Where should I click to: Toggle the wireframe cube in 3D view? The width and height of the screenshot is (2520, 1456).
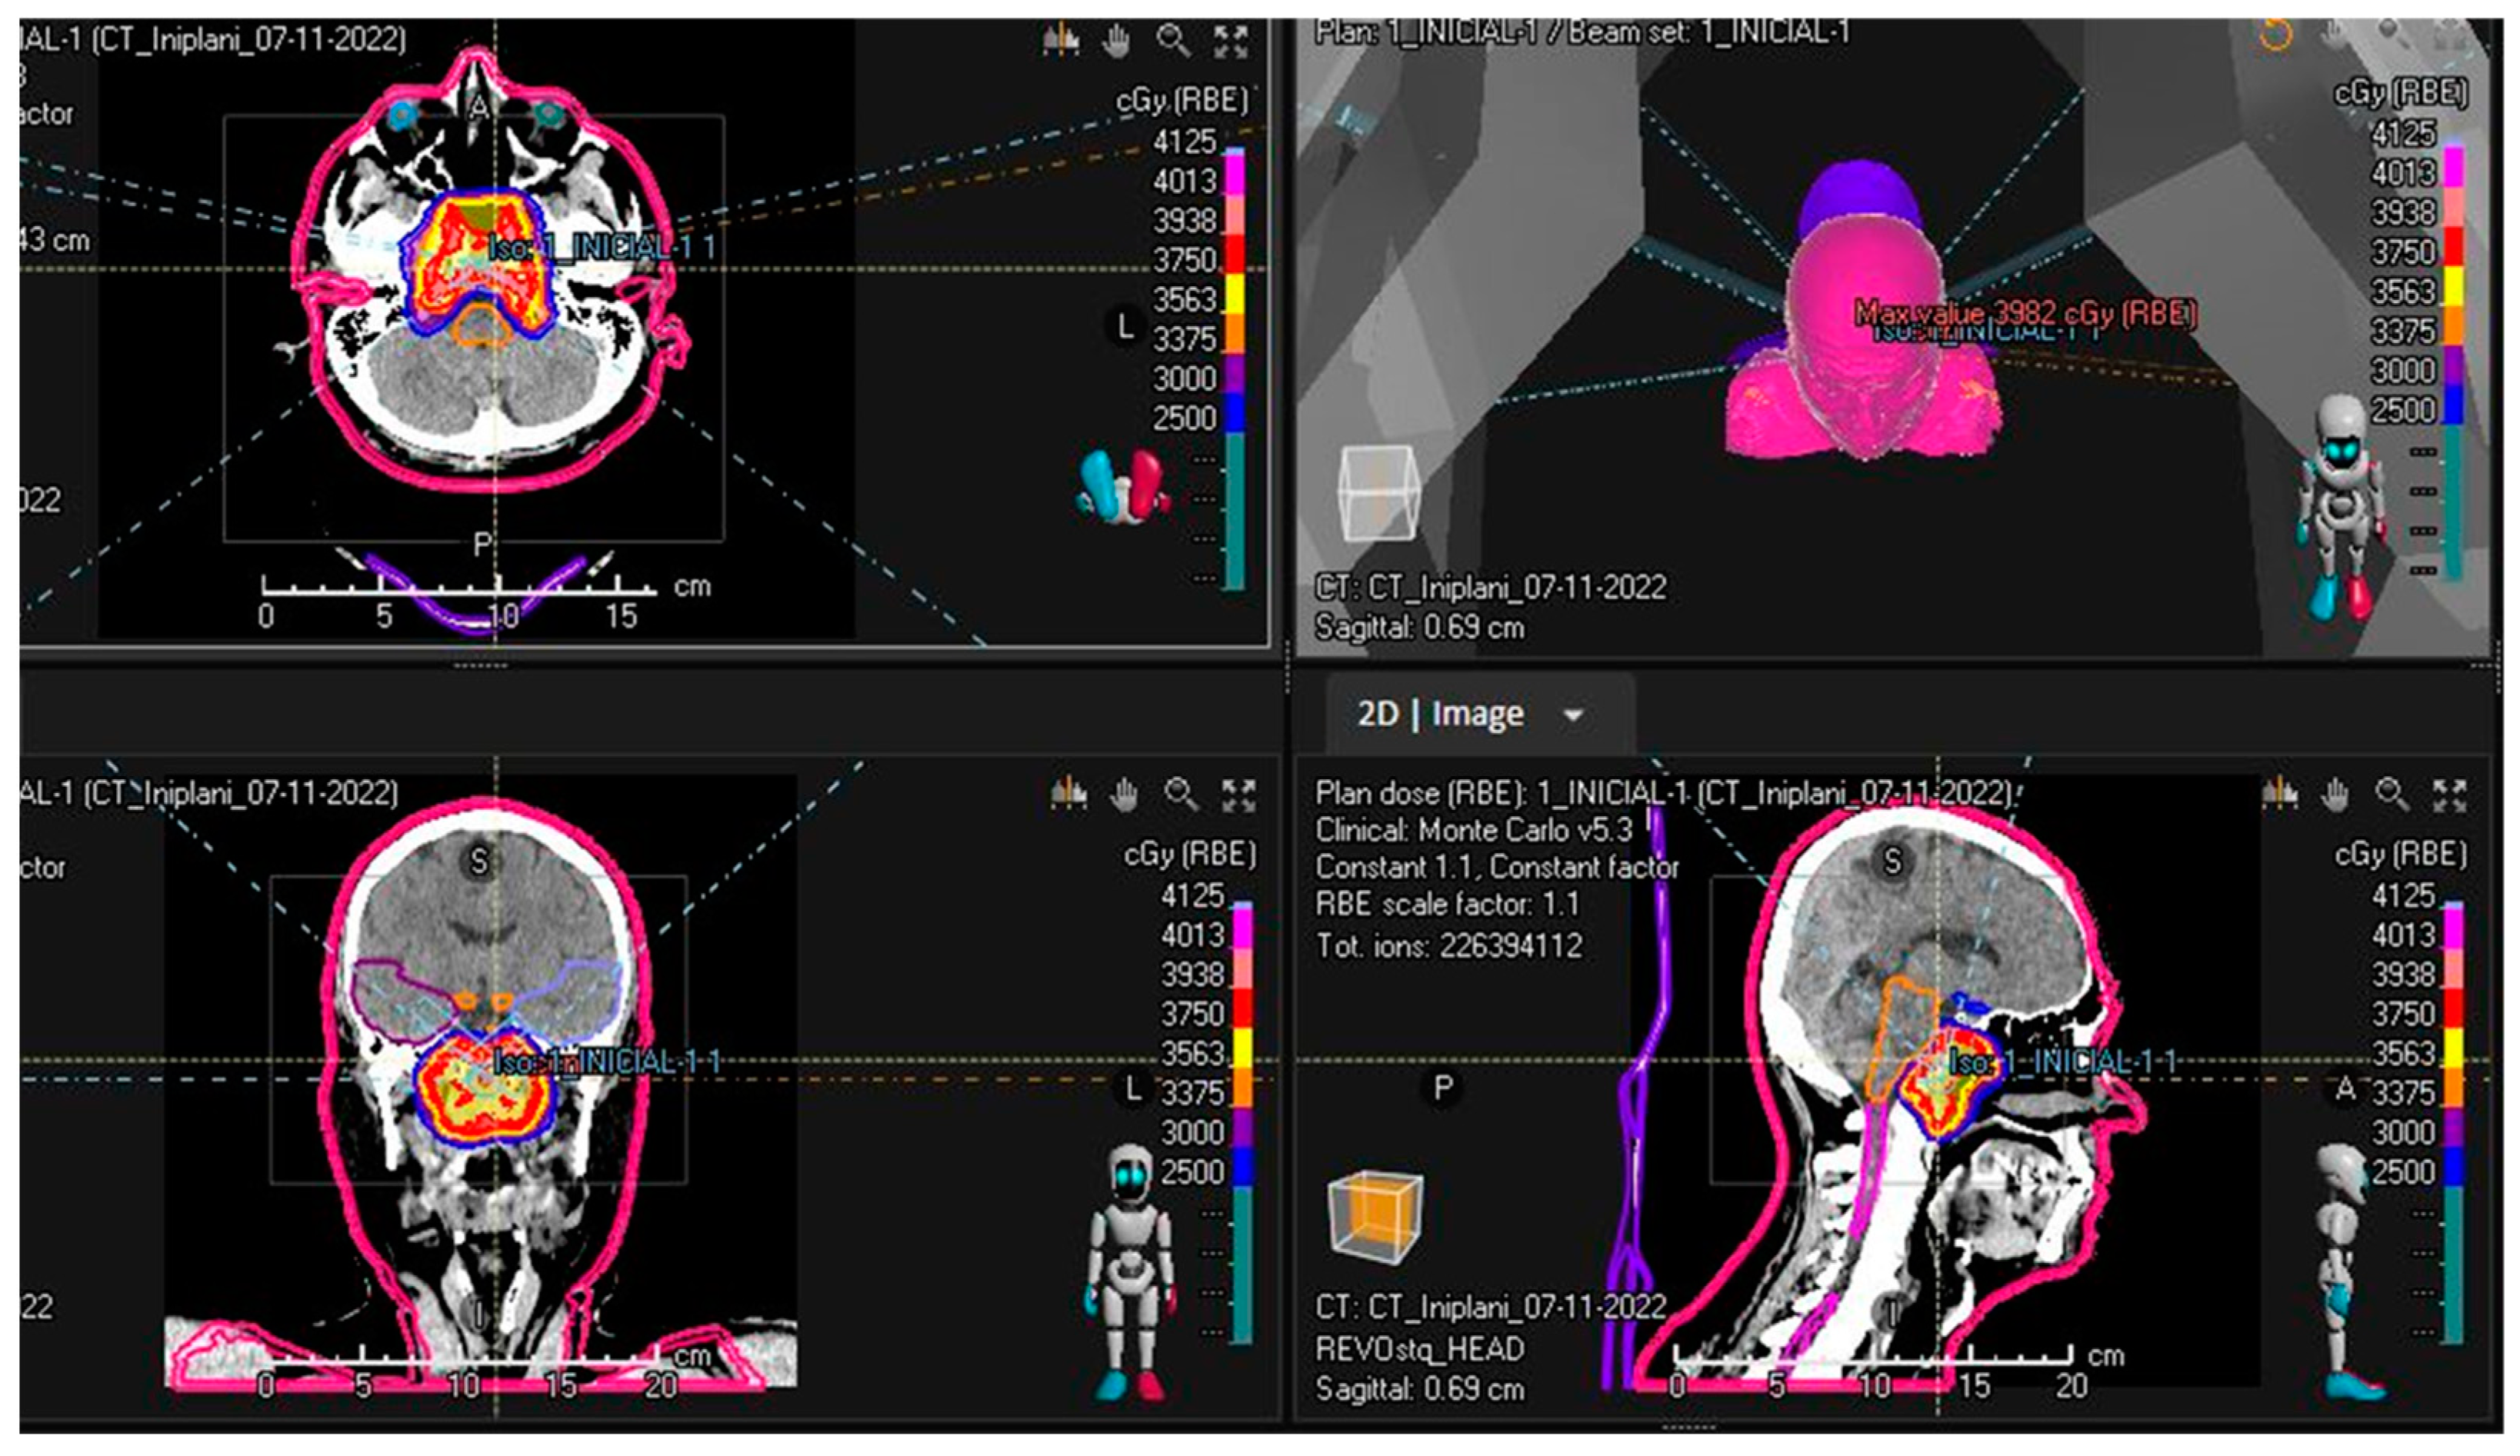[x=1379, y=493]
